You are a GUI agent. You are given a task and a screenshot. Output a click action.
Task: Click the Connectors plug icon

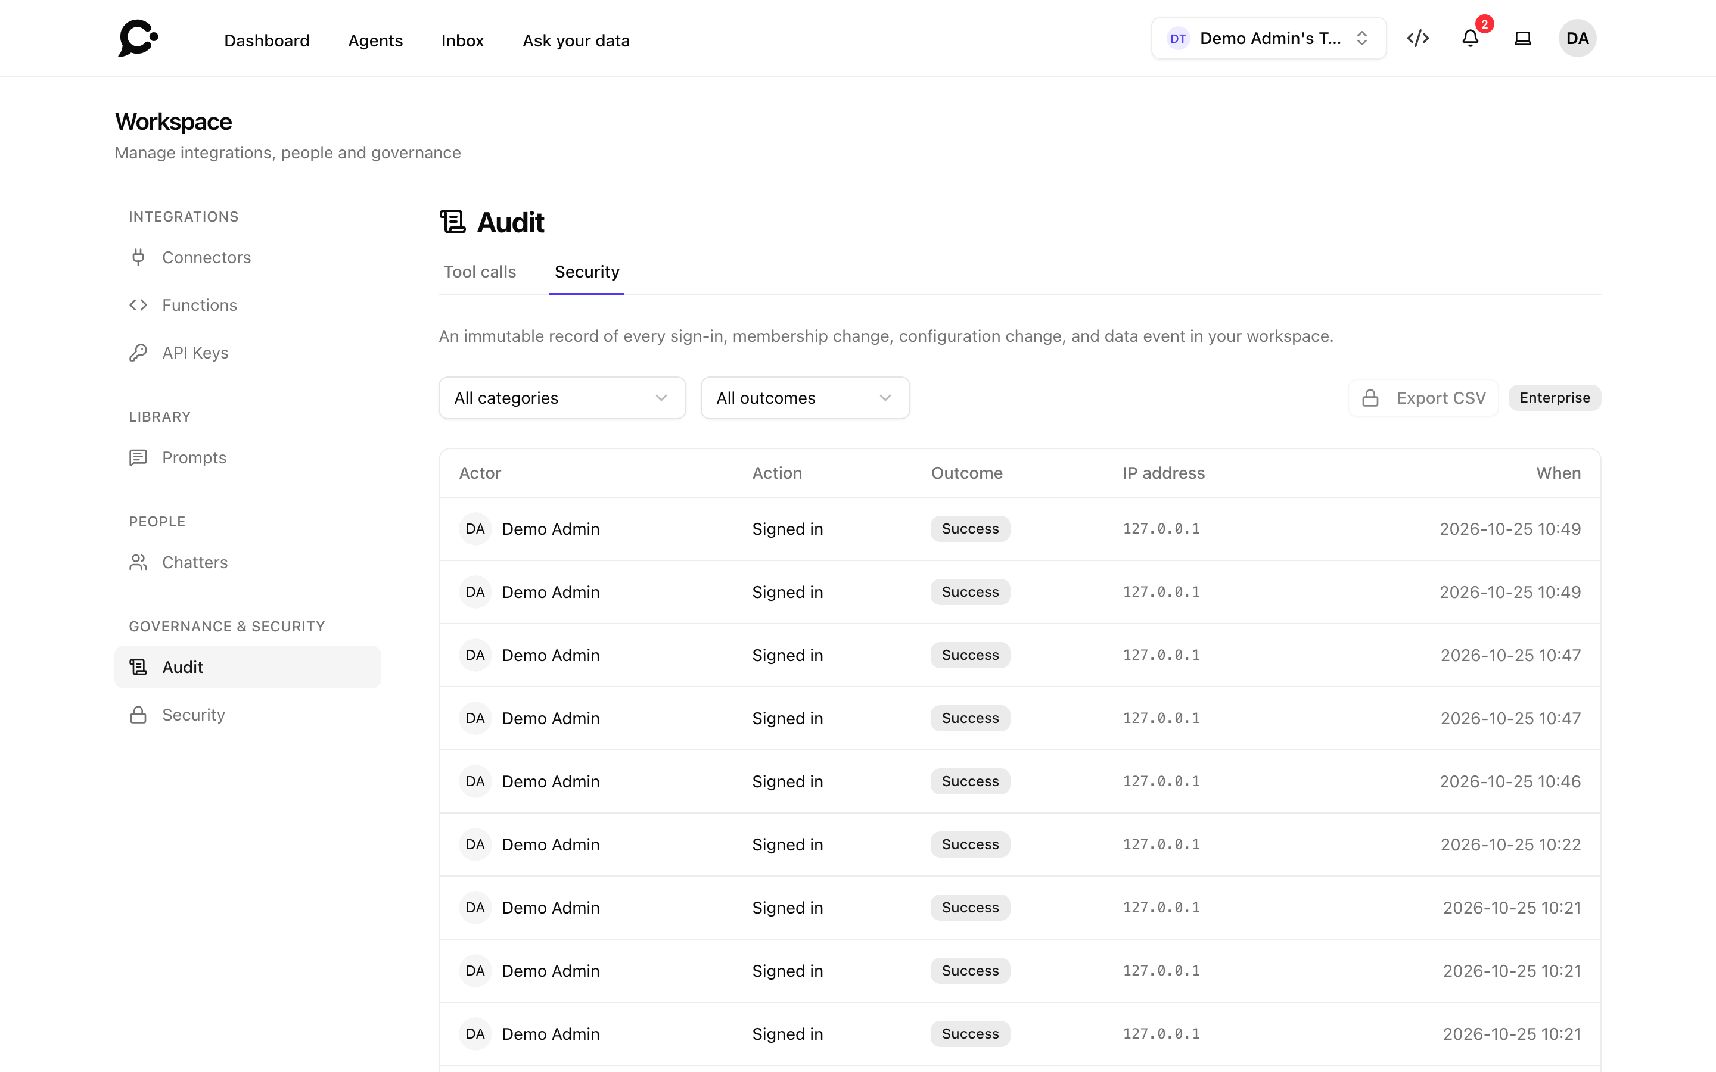coord(138,257)
